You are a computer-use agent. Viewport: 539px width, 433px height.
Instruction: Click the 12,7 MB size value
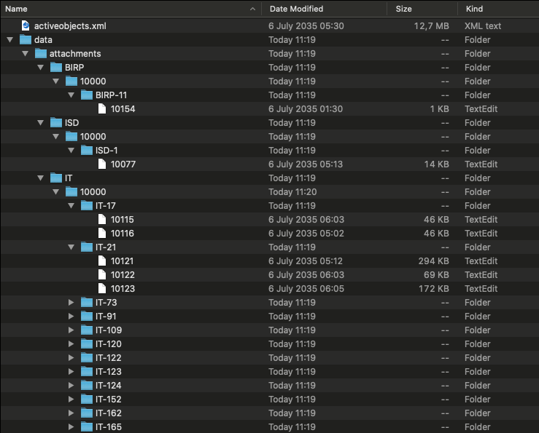click(x=431, y=26)
